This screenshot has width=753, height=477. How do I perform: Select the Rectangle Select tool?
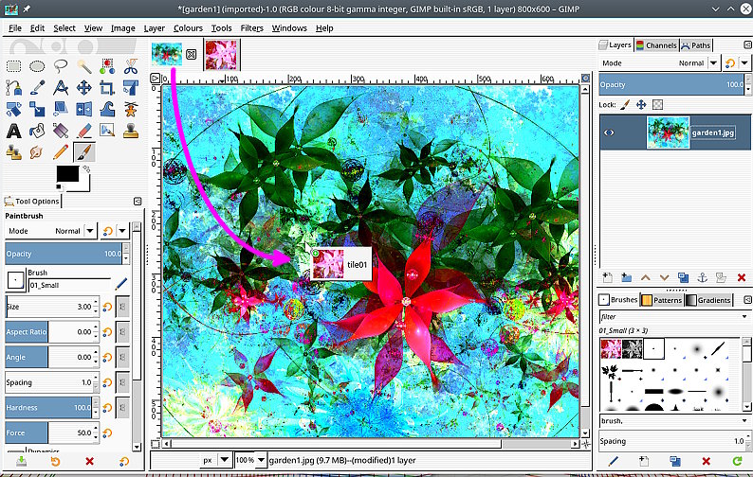pos(13,66)
